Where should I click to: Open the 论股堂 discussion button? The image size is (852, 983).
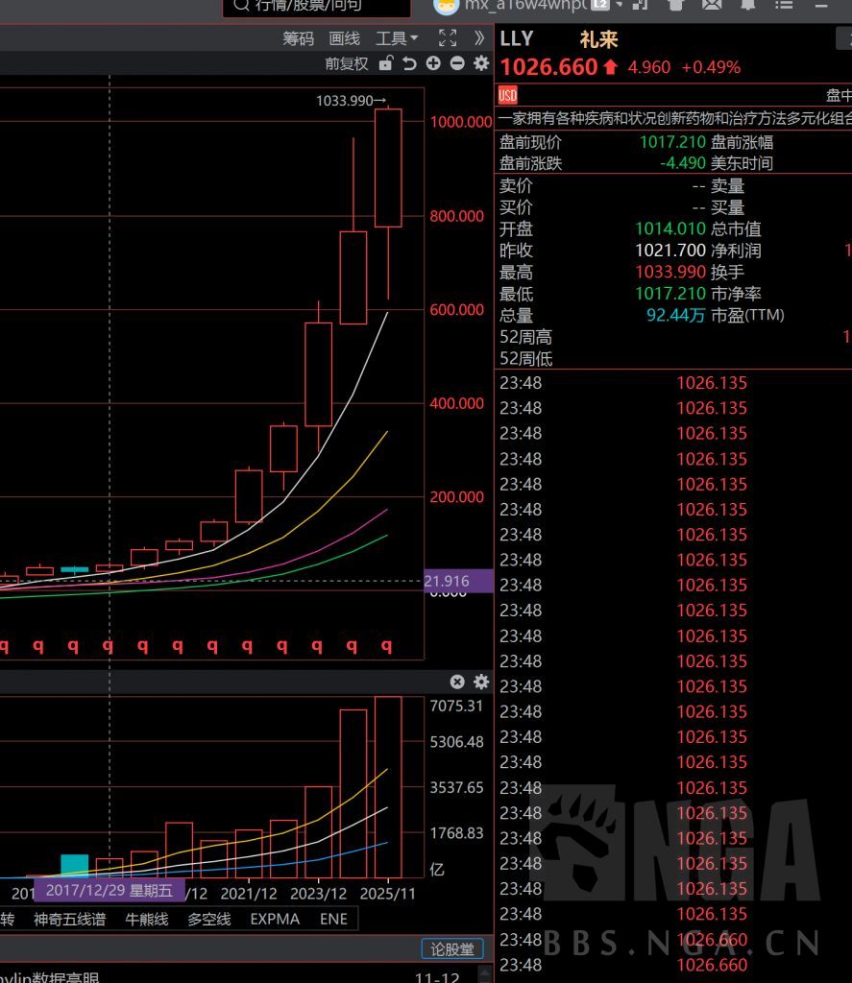click(451, 949)
